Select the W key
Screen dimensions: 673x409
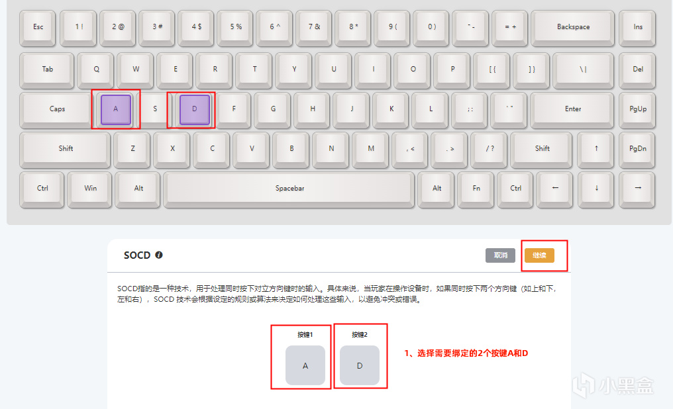pyautogui.click(x=136, y=70)
